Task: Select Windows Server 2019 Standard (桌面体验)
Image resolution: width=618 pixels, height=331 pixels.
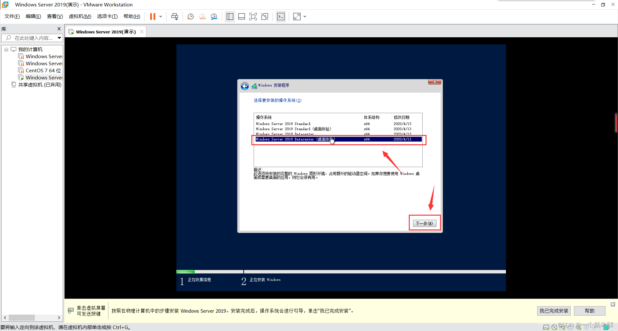Action: tap(339, 129)
